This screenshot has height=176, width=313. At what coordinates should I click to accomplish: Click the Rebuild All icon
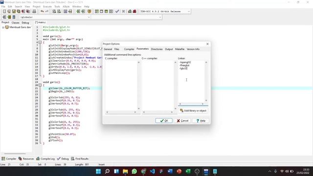coord(111,11)
